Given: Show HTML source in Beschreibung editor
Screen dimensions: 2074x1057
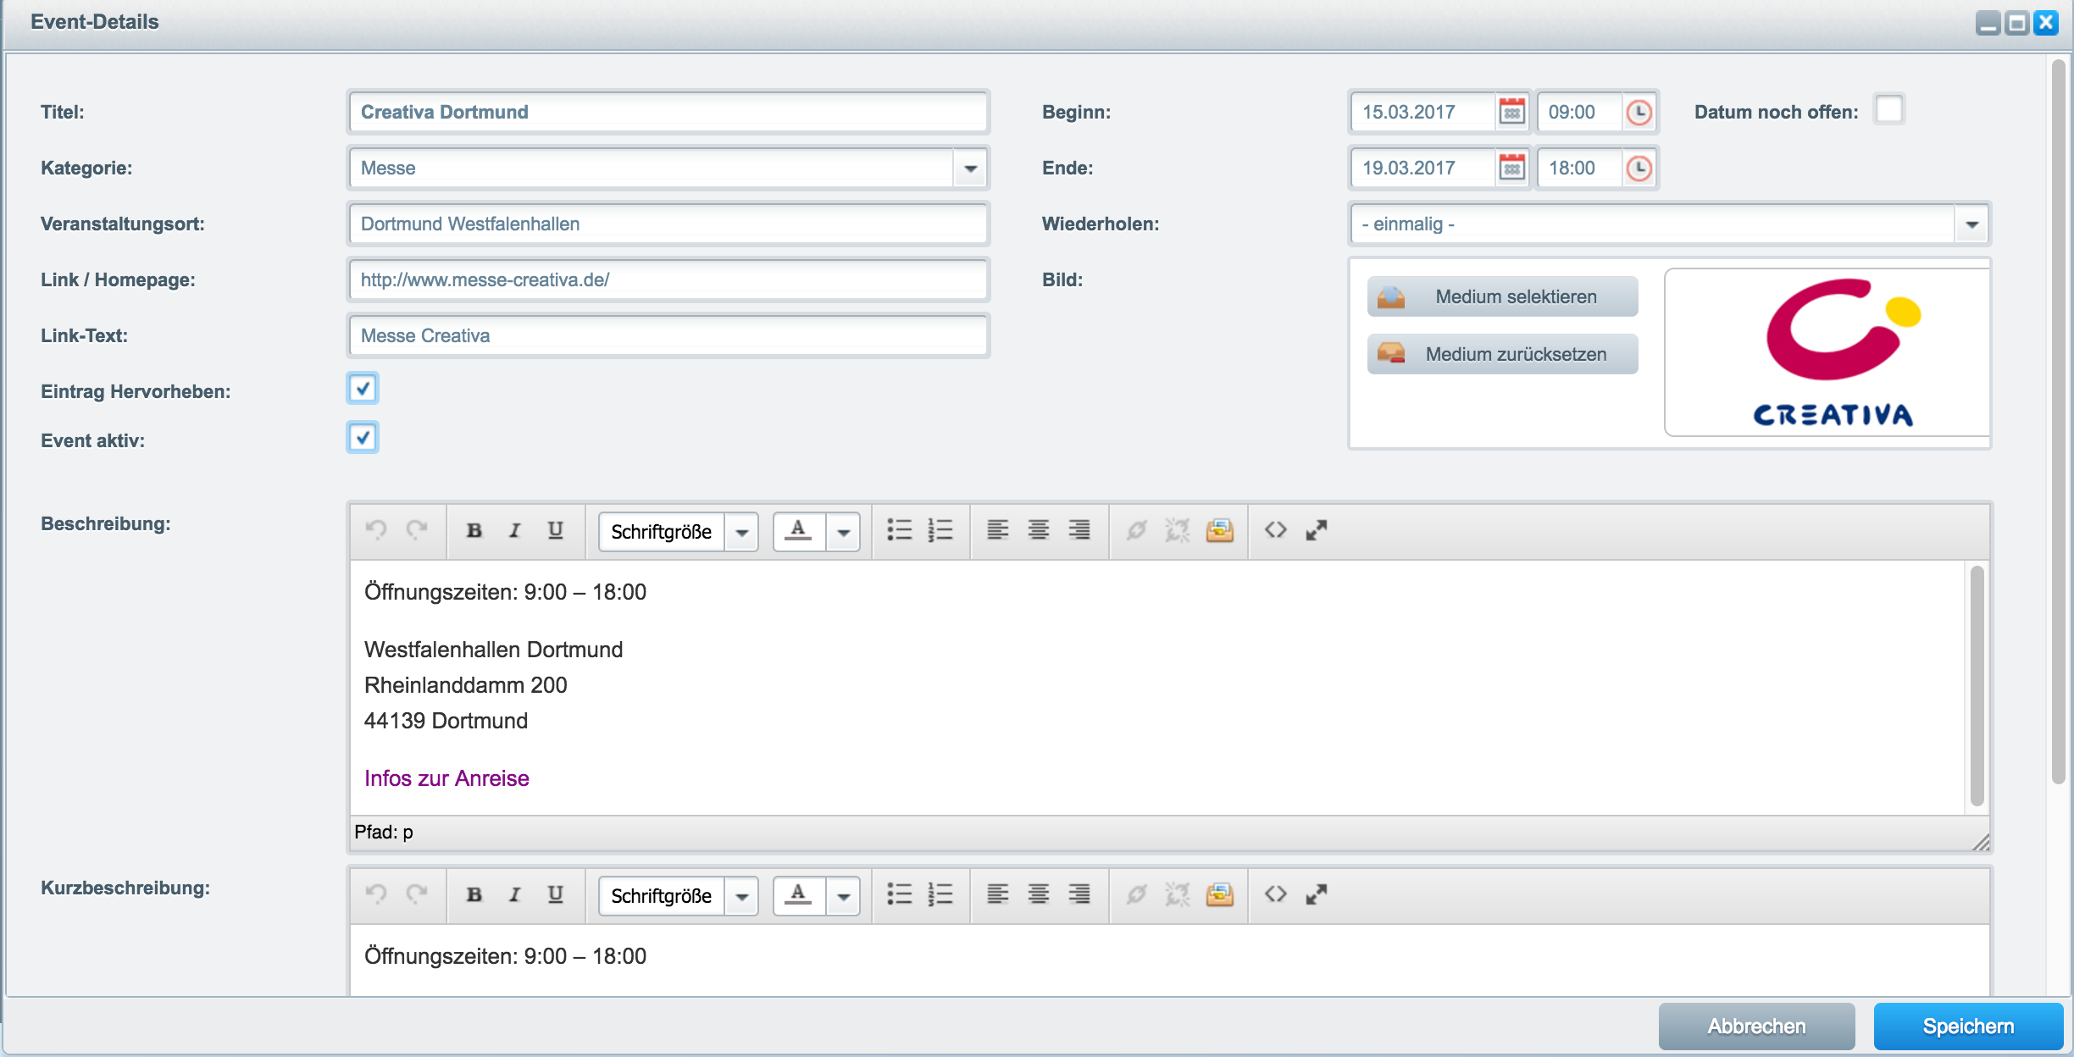Looking at the screenshot, I should click(1276, 530).
